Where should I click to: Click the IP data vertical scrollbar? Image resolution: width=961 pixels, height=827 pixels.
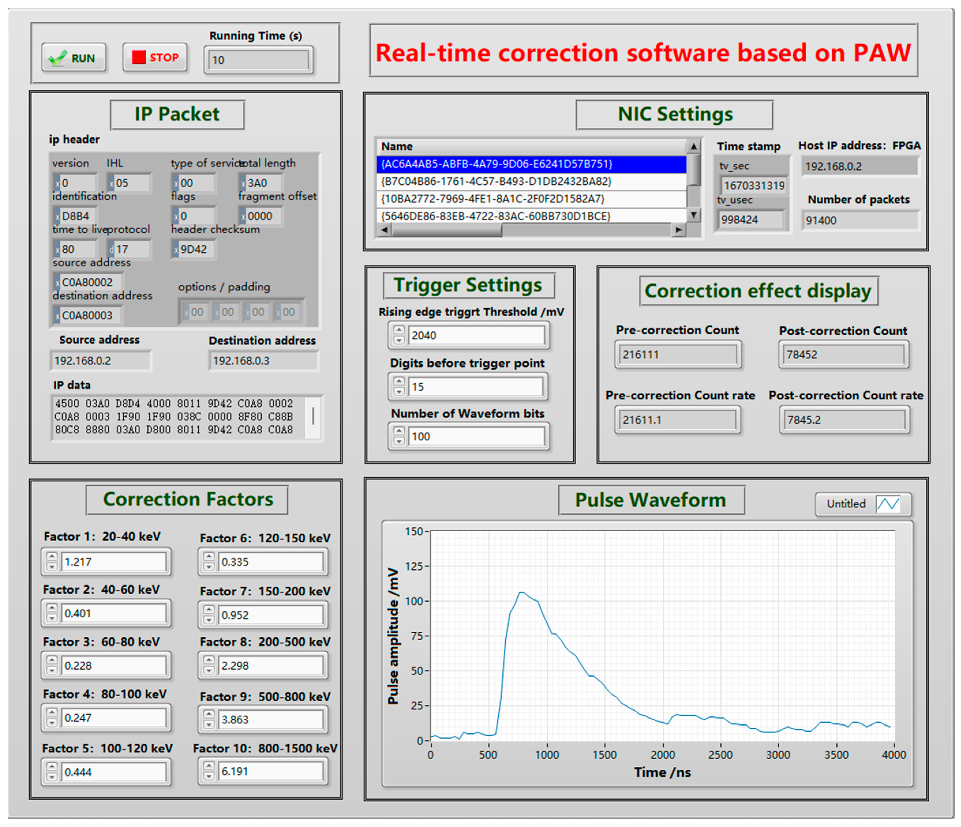pyautogui.click(x=313, y=416)
